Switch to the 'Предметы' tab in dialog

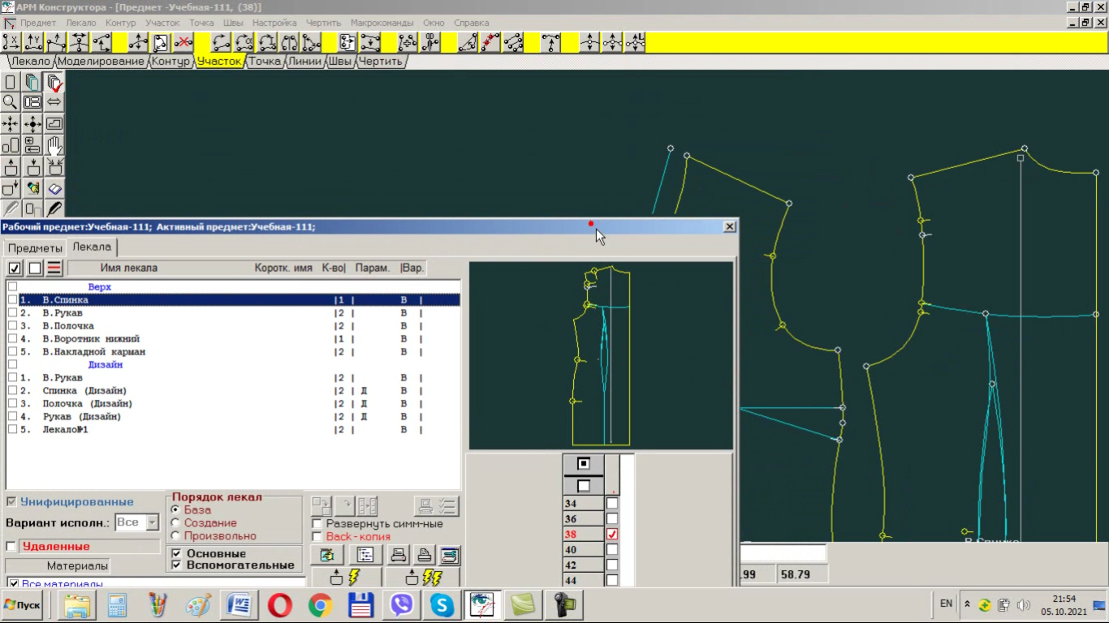point(35,248)
